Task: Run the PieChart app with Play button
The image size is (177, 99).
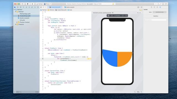Action: [28, 4]
